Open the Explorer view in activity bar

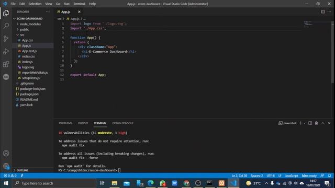pyautogui.click(x=6, y=13)
